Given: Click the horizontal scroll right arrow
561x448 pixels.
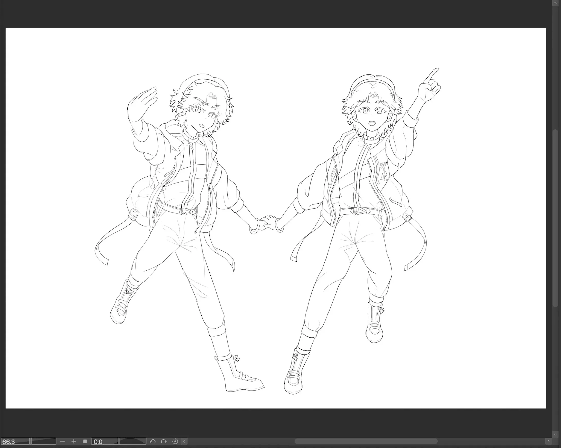Looking at the screenshot, I should 548,441.
